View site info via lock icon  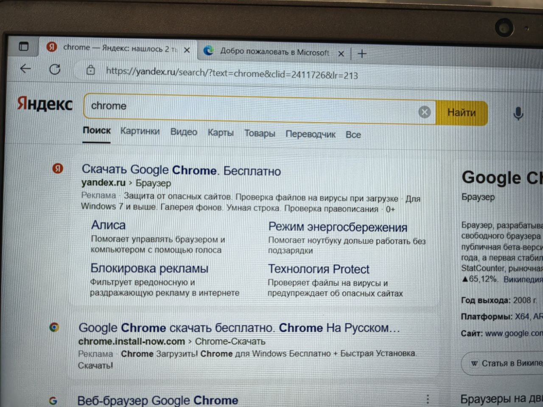90,70
